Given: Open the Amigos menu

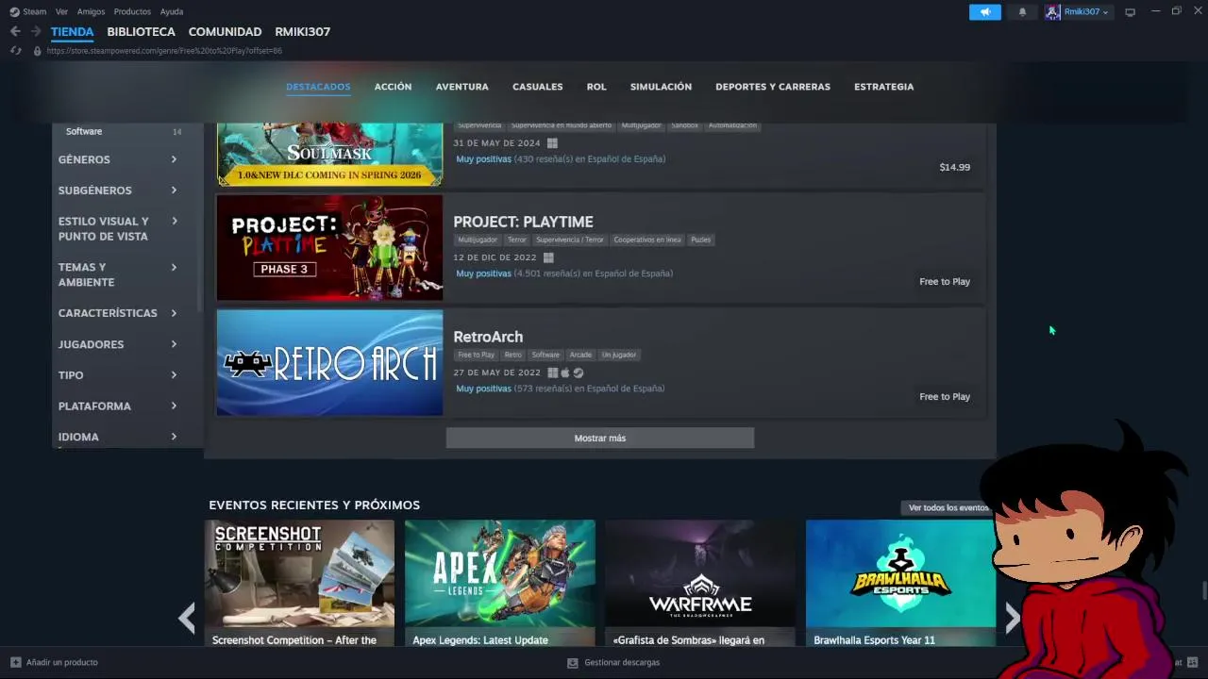Looking at the screenshot, I should (91, 11).
